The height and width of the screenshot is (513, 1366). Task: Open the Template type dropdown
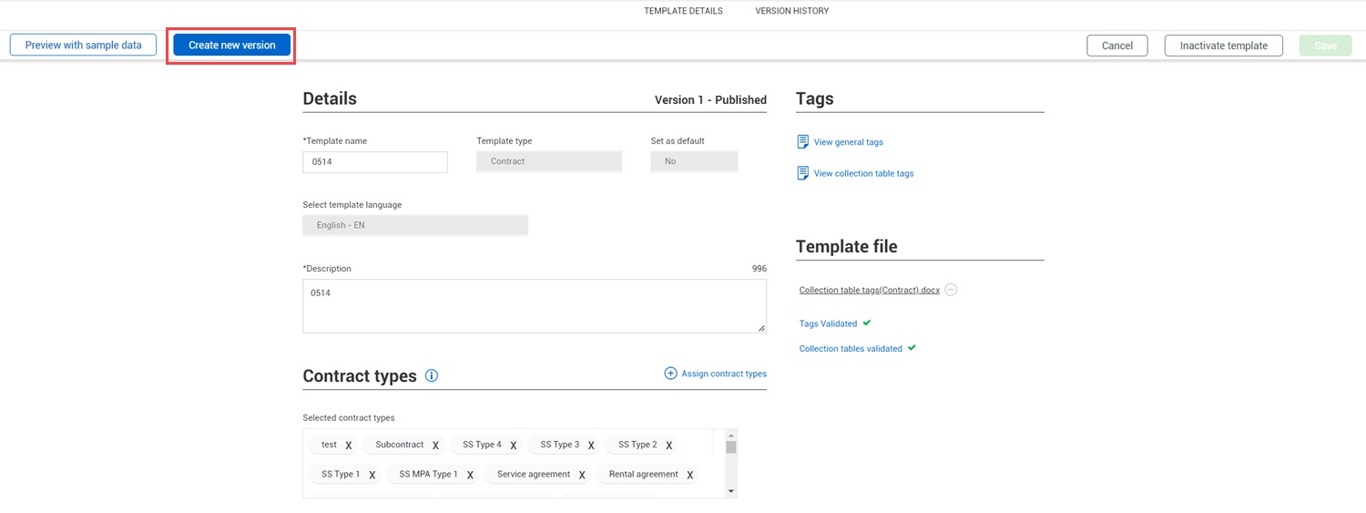pos(548,161)
